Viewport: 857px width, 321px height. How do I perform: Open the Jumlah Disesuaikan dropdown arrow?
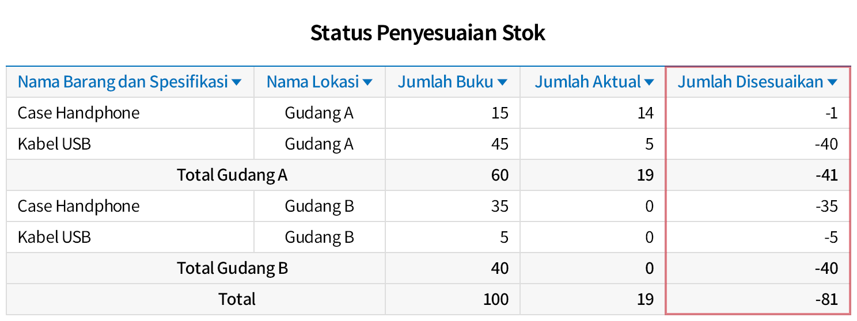click(x=832, y=83)
